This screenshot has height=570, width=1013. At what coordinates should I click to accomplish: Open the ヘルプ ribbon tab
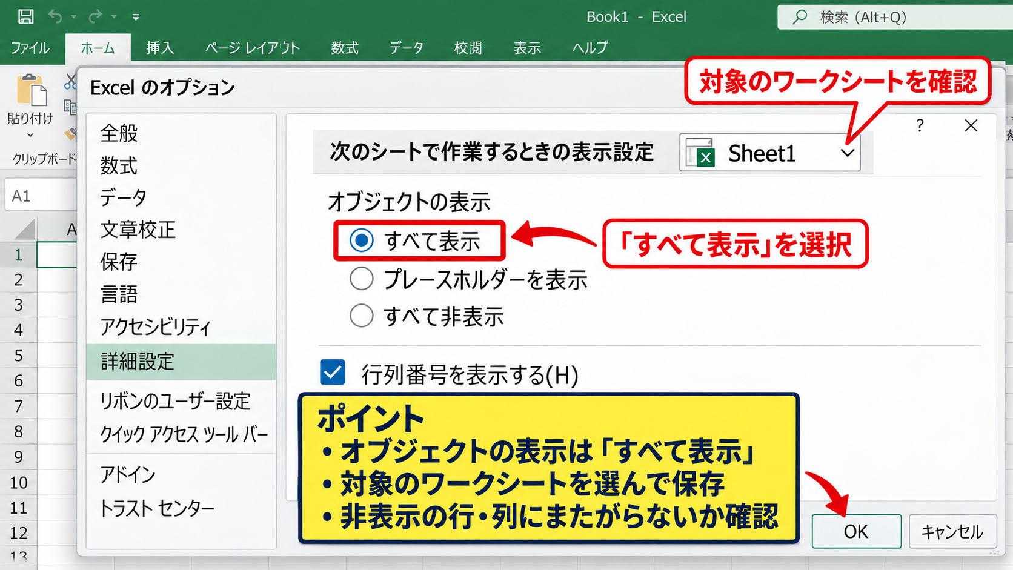click(590, 48)
